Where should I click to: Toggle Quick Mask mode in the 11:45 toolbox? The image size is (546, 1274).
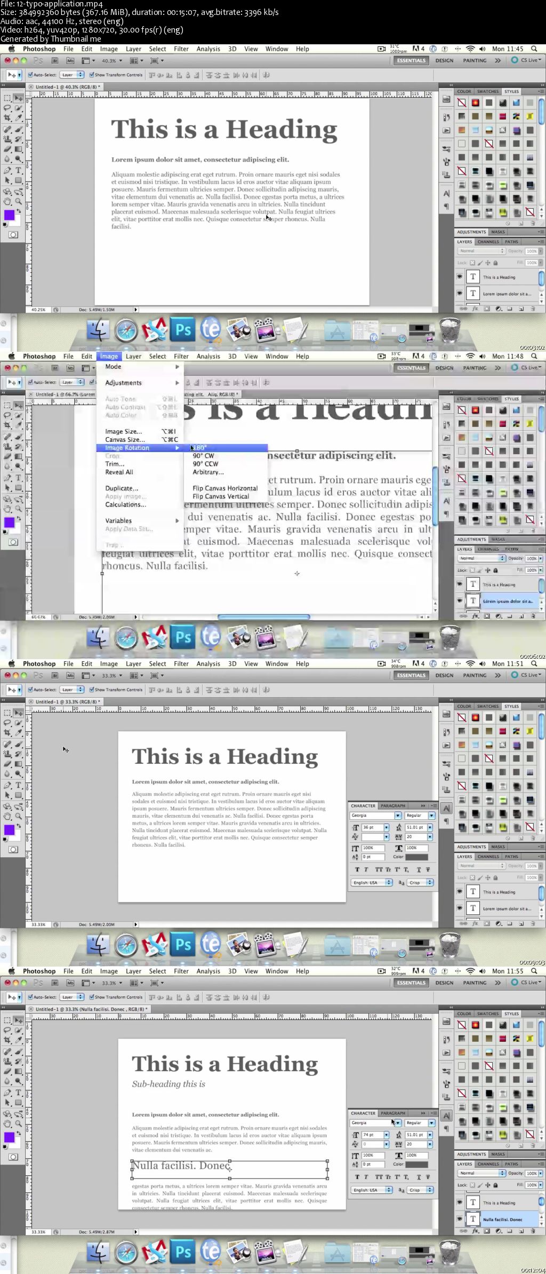click(x=13, y=235)
